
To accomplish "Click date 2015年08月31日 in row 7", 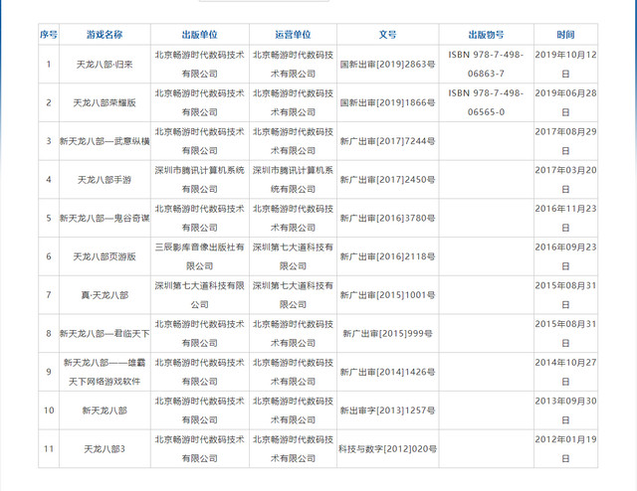I will click(565, 295).
